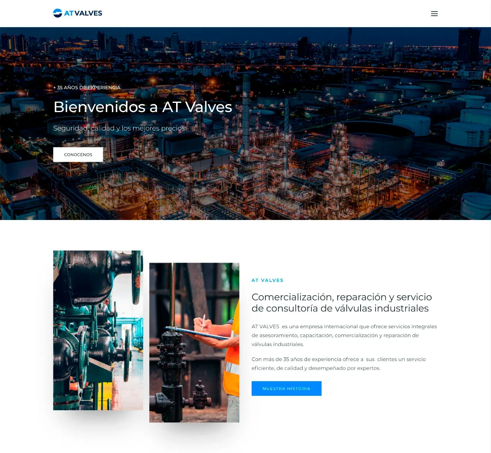Click the 'Comercialización, reparación y servicio' heading
Screen dimensions: 491x453
coord(342,303)
